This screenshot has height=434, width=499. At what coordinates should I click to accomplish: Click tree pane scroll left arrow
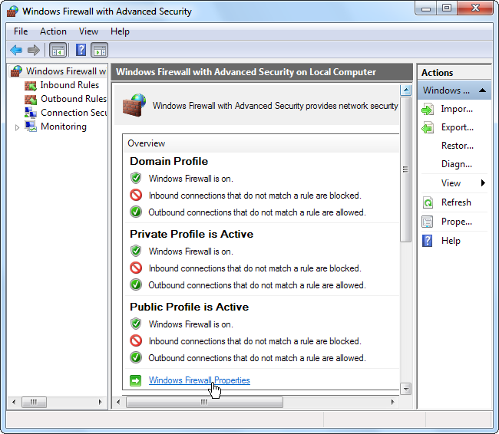point(14,403)
